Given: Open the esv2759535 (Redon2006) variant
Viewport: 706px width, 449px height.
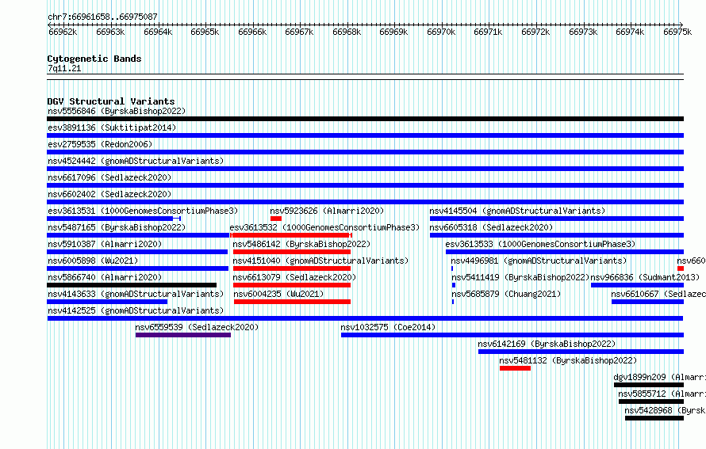Looking at the screenshot, I should (x=100, y=144).
